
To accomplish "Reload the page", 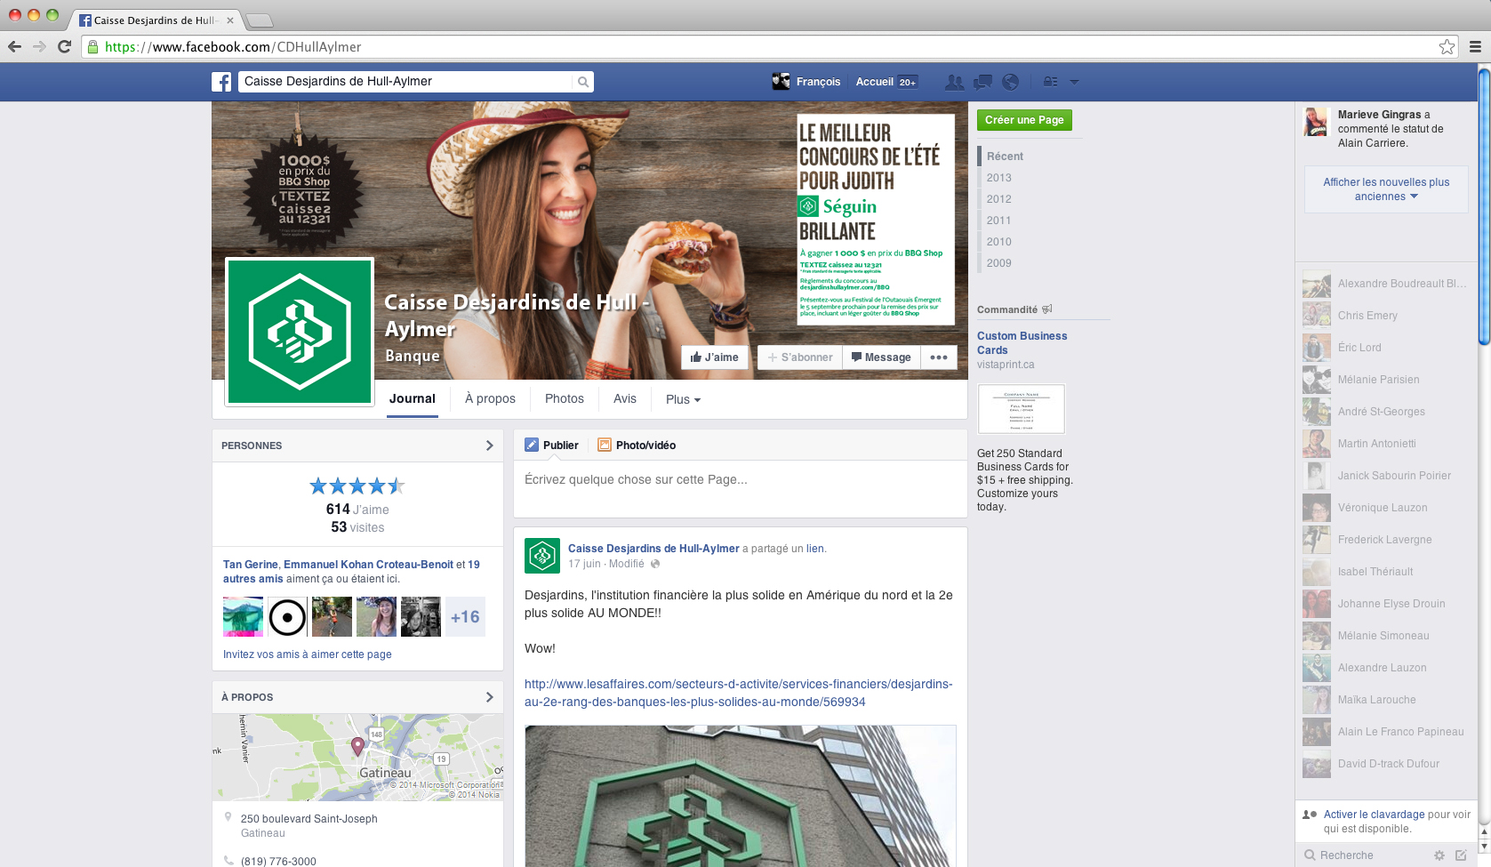I will pos(64,46).
